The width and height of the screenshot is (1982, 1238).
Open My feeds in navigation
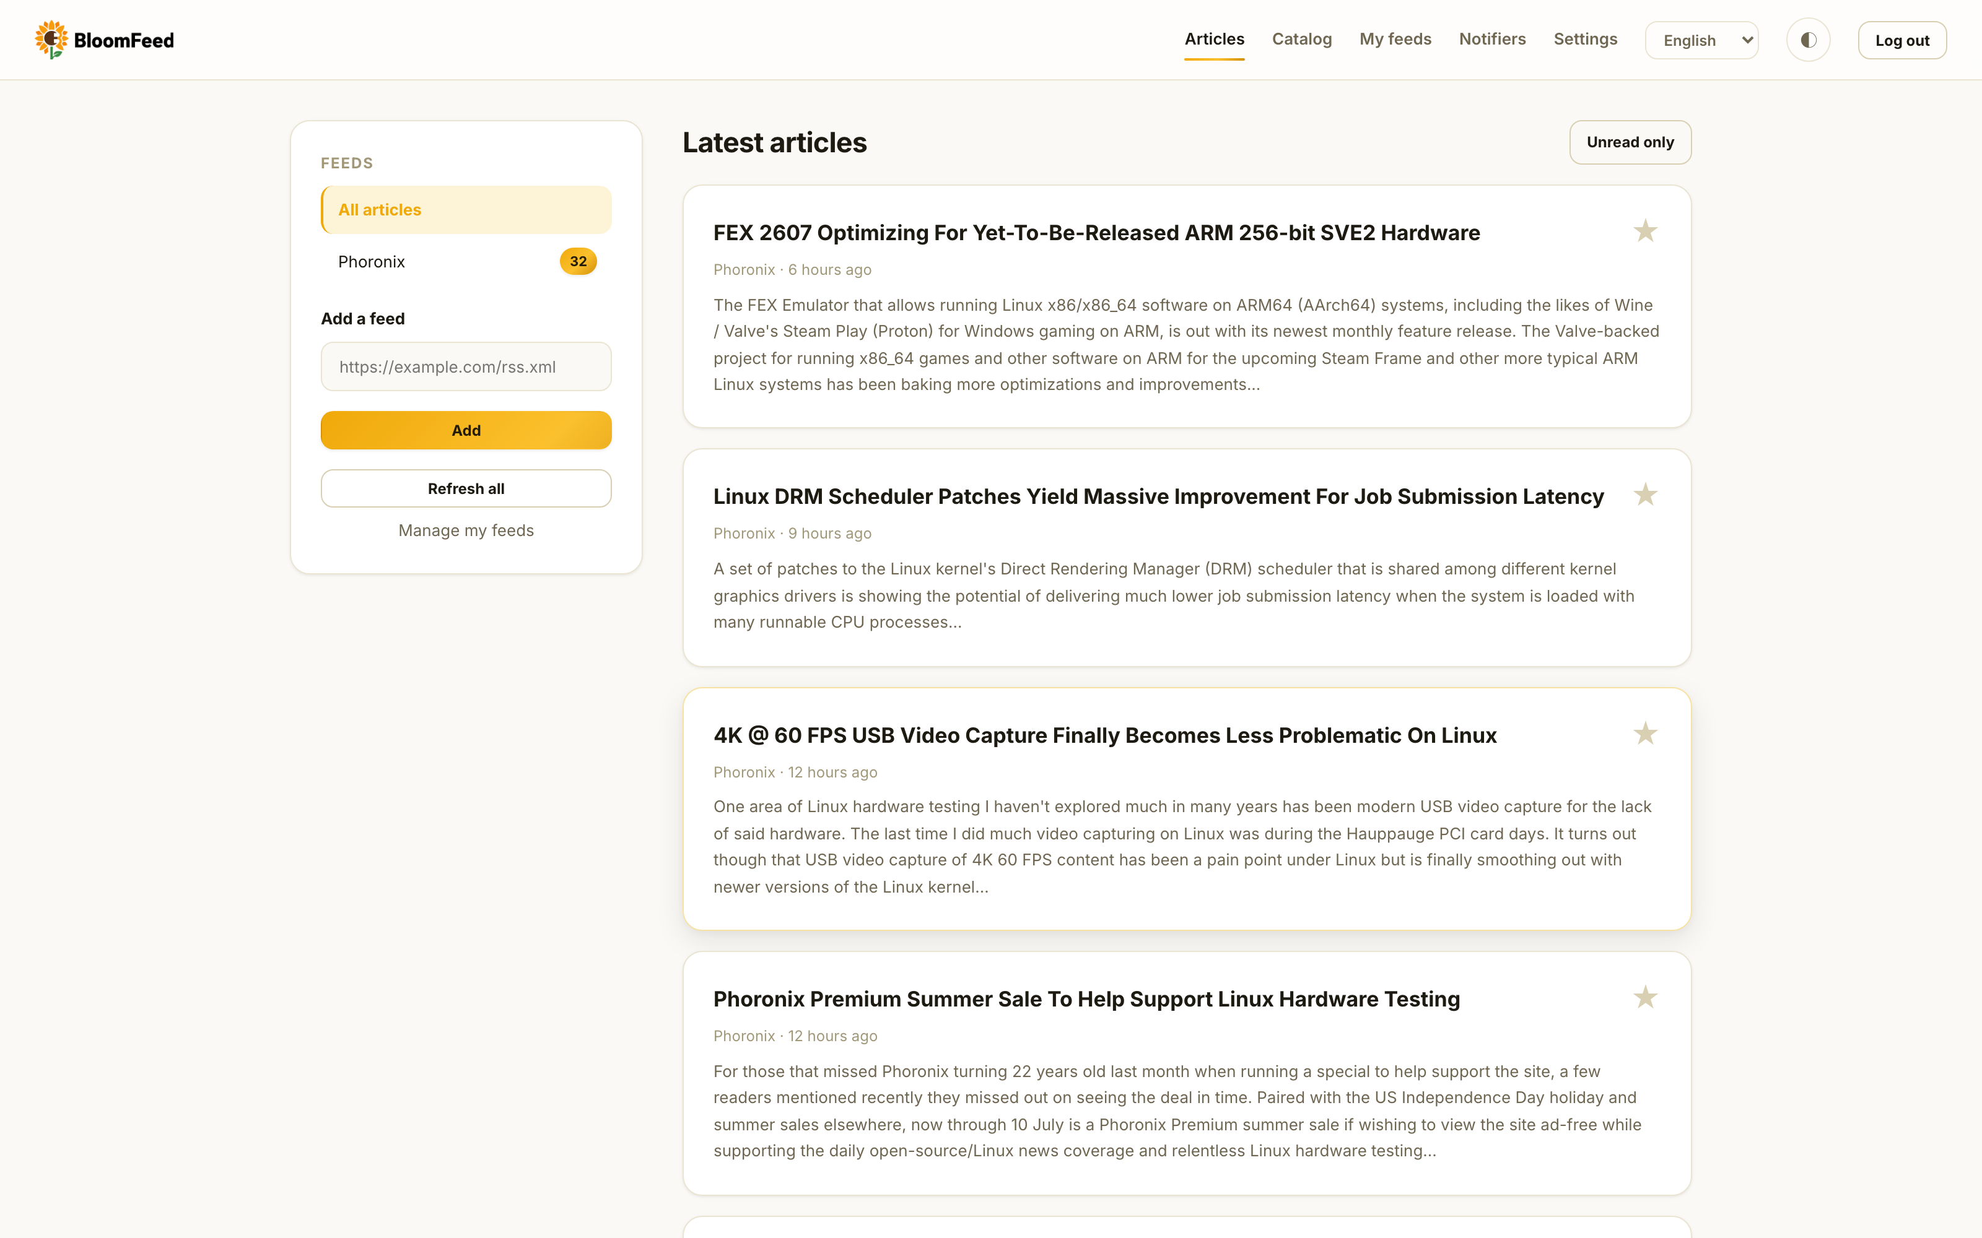(x=1395, y=39)
